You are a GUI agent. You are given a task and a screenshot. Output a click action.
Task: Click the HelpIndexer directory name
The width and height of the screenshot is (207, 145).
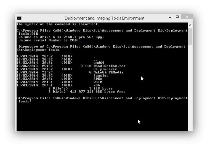click(105, 69)
